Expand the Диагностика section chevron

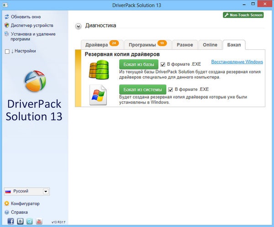(78, 26)
